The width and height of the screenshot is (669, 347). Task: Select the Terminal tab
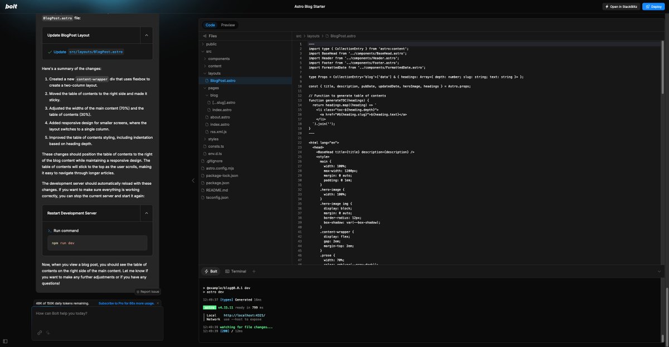235,271
